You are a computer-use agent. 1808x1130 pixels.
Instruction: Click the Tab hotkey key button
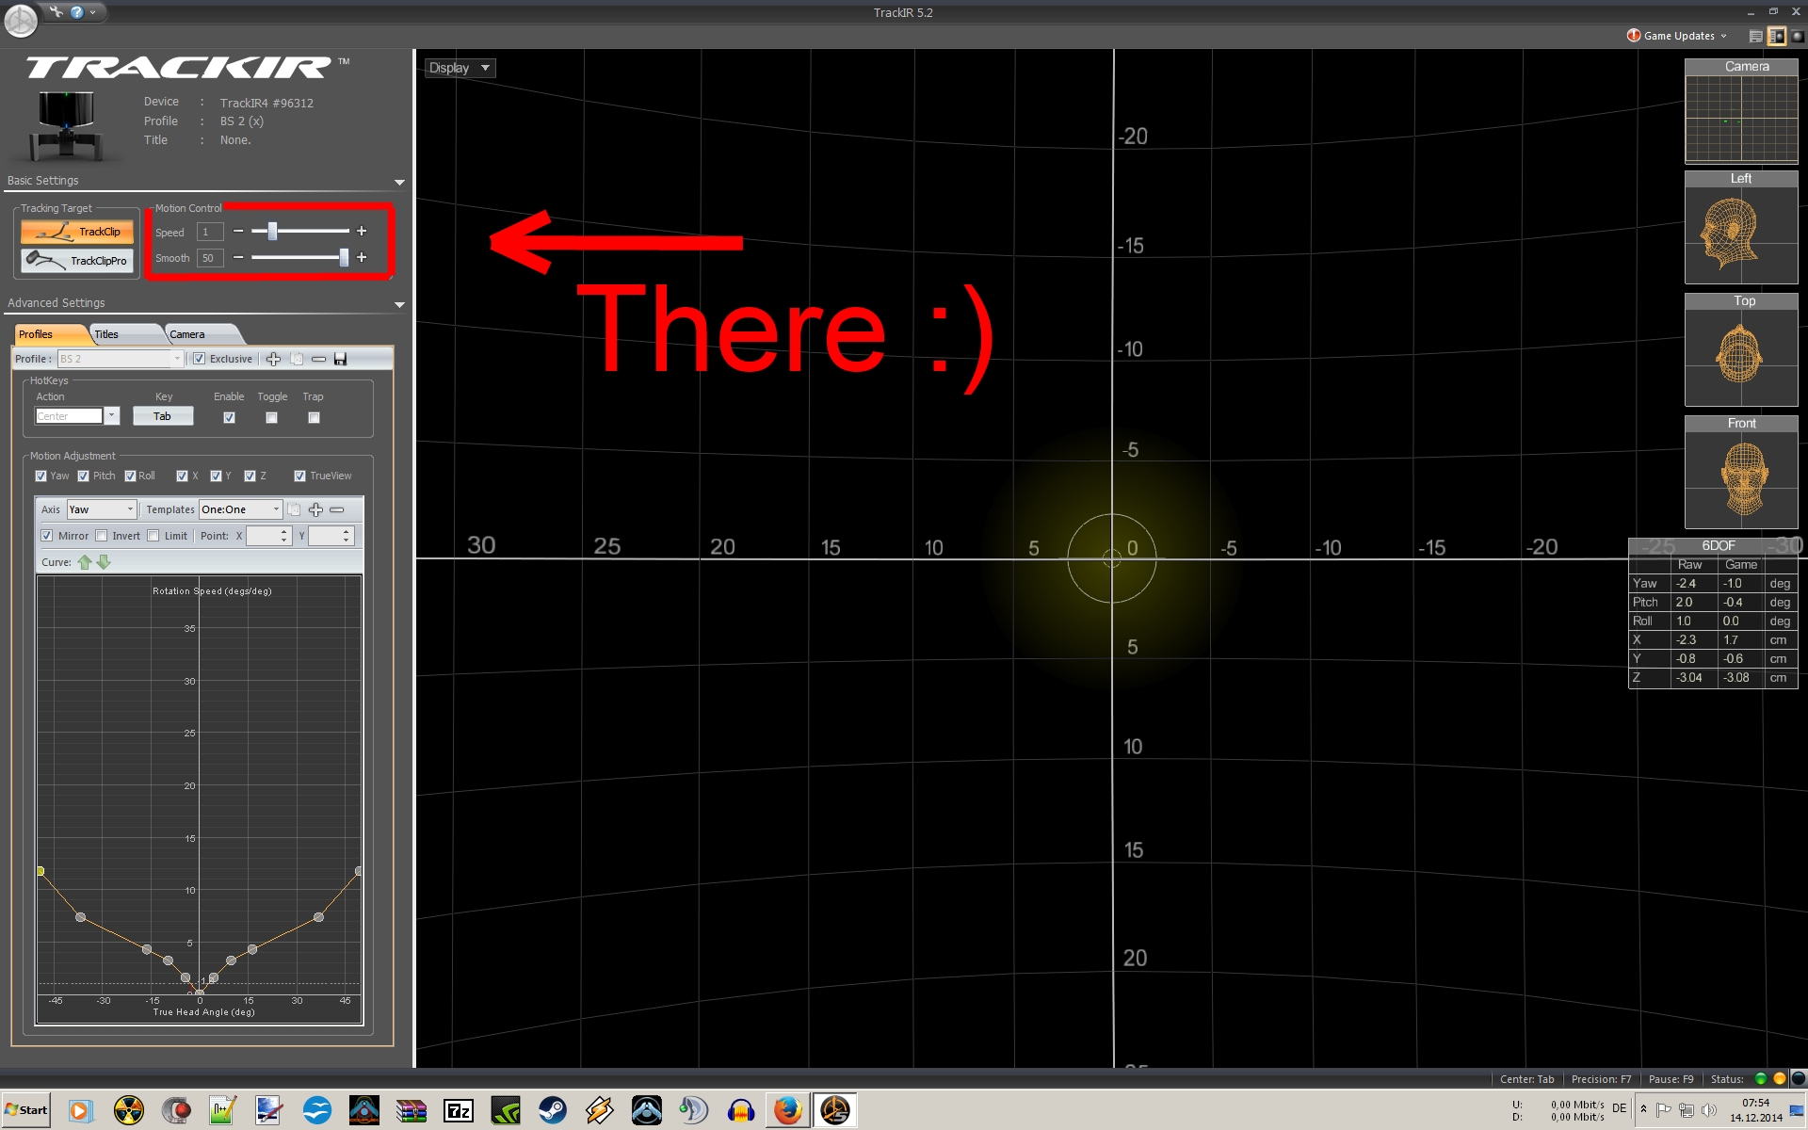(x=163, y=416)
